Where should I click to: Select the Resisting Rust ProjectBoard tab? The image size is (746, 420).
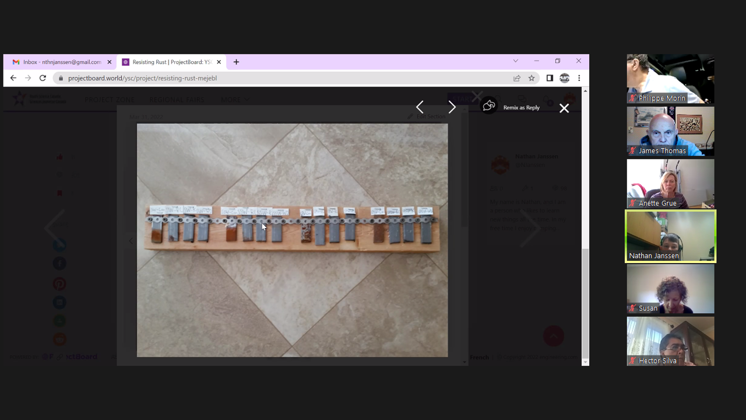tap(168, 62)
